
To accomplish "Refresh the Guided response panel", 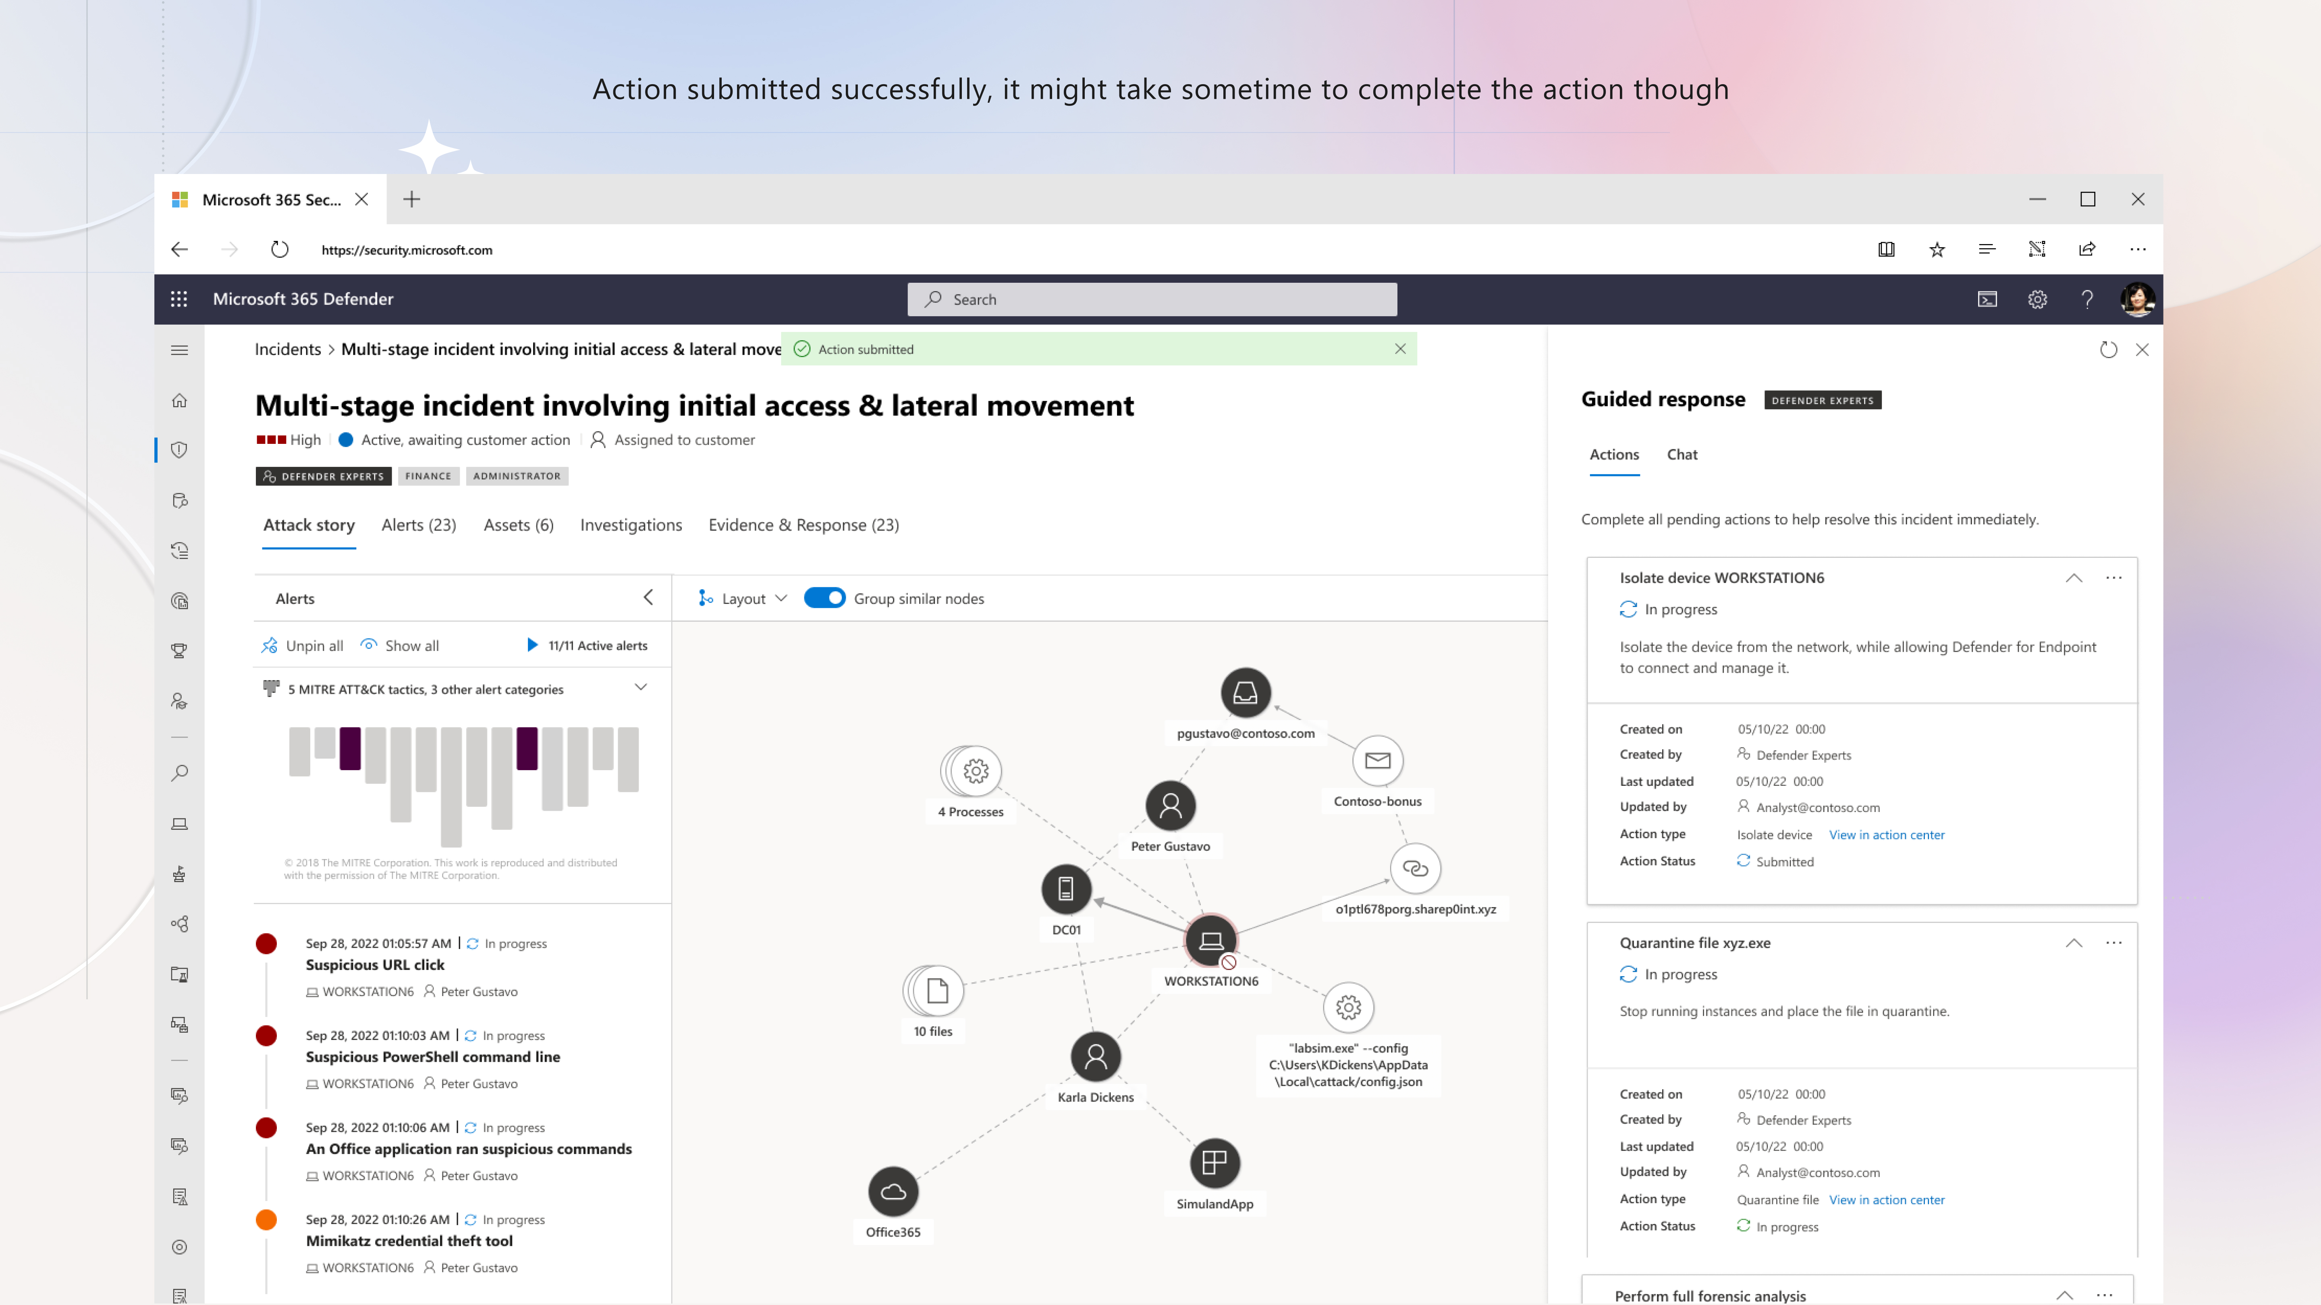I will tap(2108, 350).
